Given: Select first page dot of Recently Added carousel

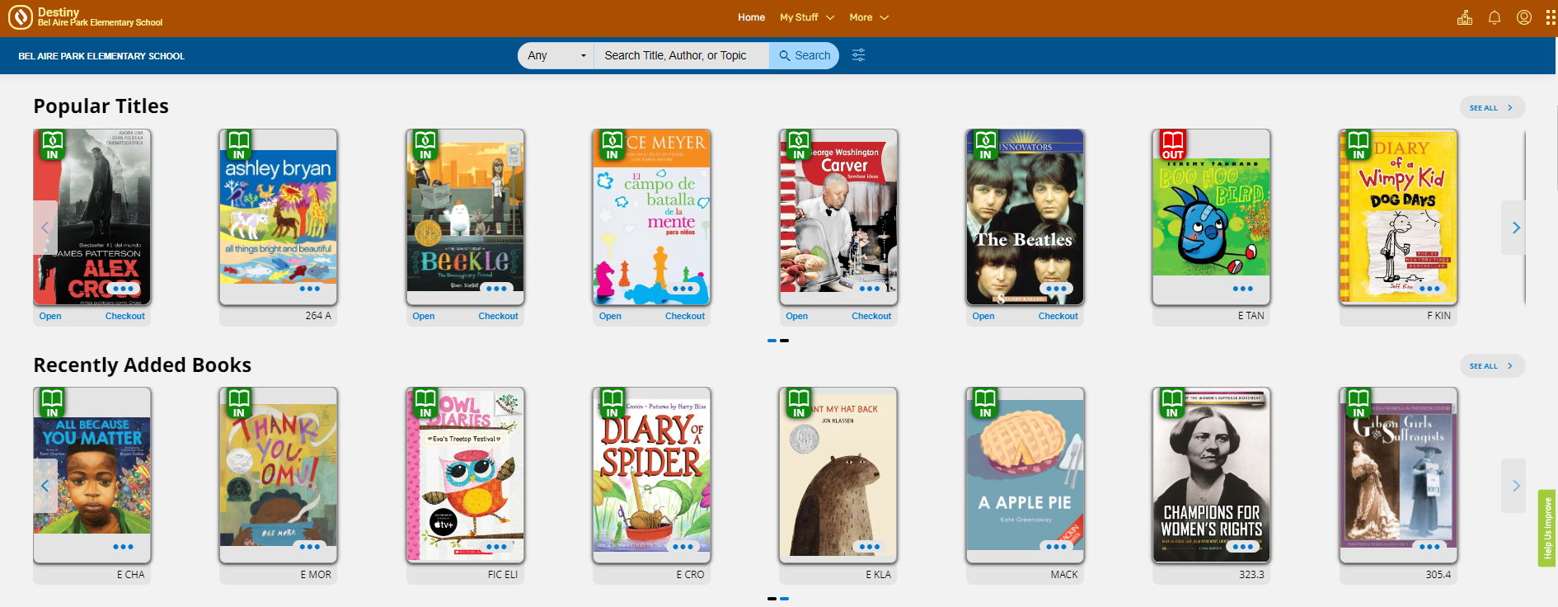Looking at the screenshot, I should [x=772, y=599].
